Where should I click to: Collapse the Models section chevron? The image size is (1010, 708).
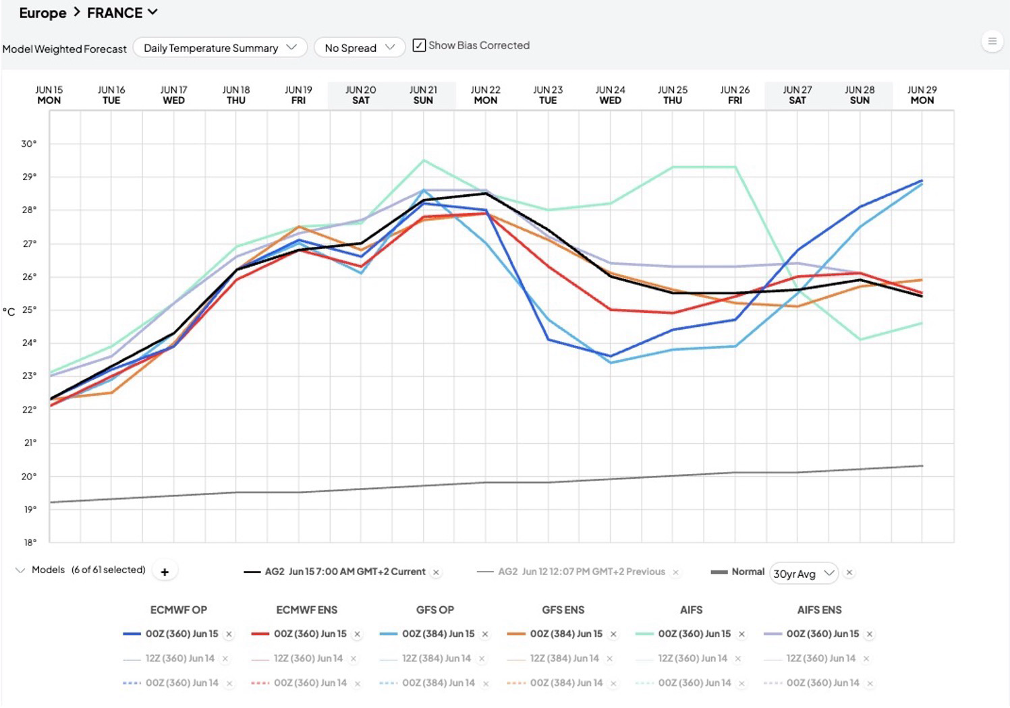[20, 570]
